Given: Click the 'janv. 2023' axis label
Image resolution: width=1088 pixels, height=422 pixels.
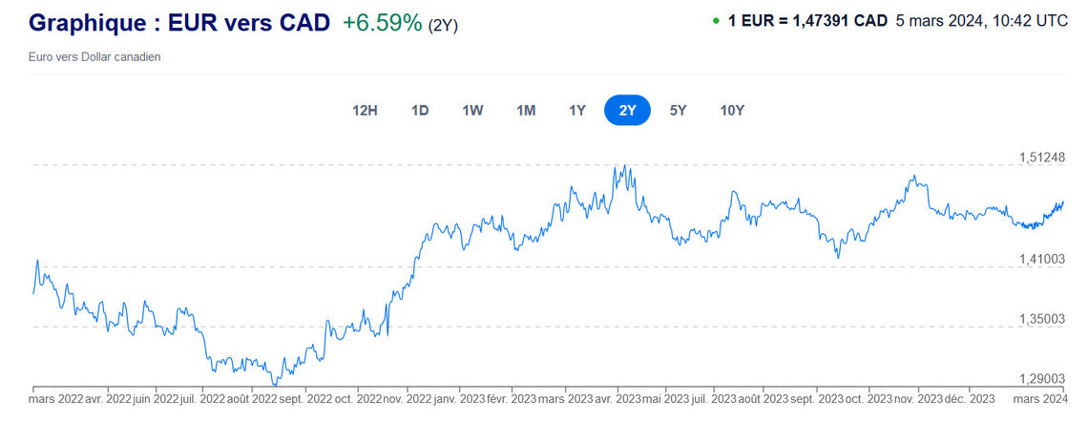Looking at the screenshot, I should tap(457, 399).
